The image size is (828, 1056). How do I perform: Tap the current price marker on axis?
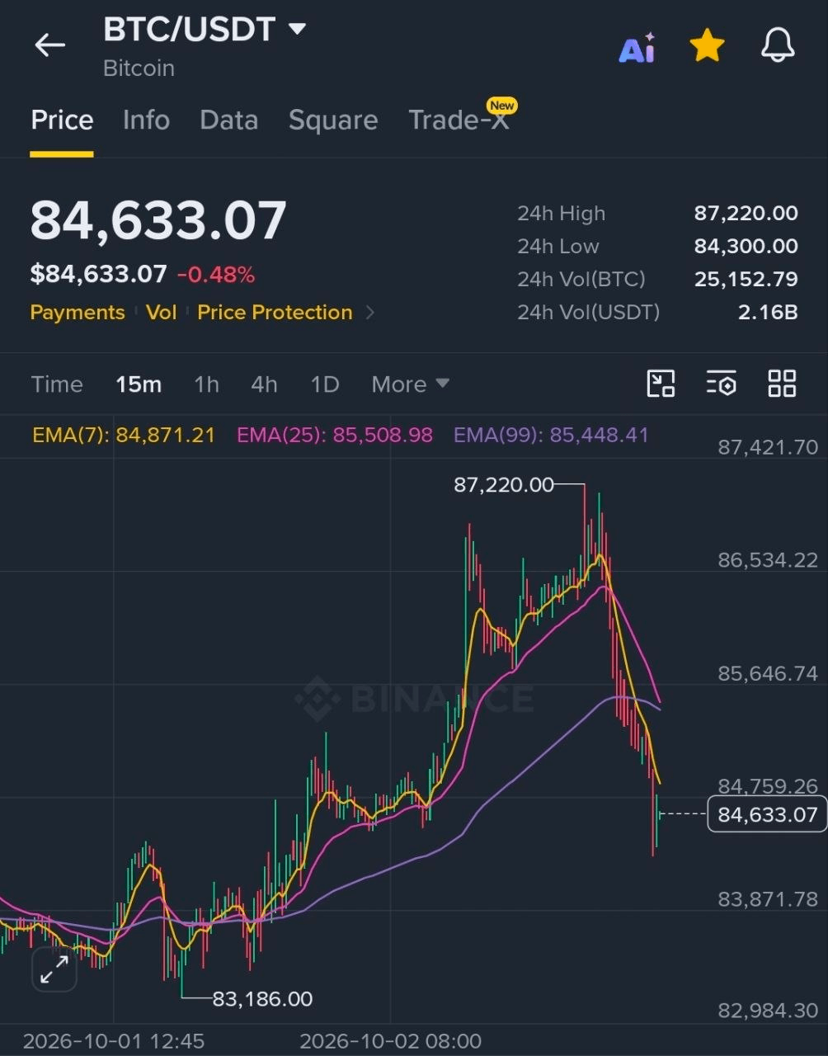766,815
